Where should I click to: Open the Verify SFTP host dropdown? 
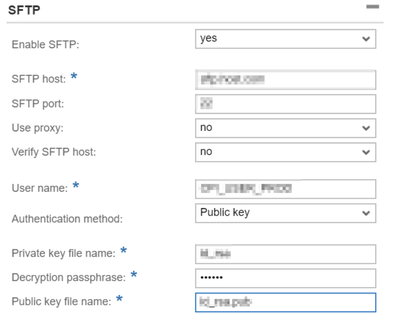pyautogui.click(x=285, y=152)
